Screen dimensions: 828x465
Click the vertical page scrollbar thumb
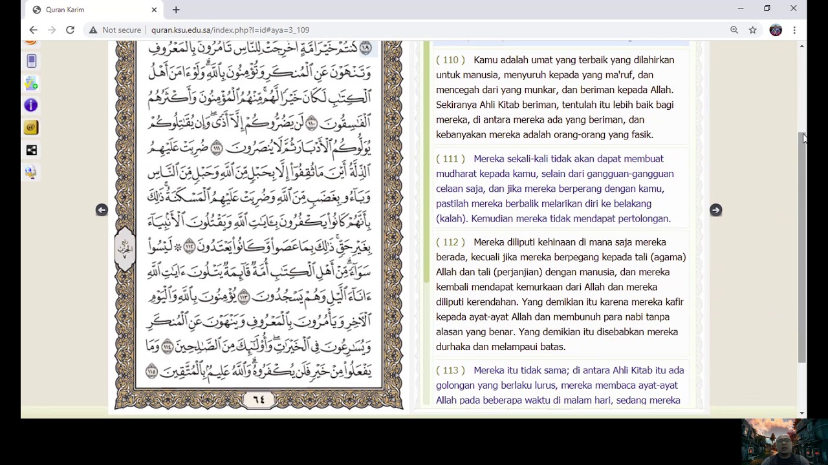pos(802,247)
